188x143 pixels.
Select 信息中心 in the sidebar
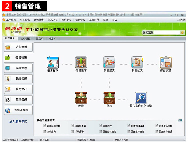pyautogui.click(x=18, y=89)
